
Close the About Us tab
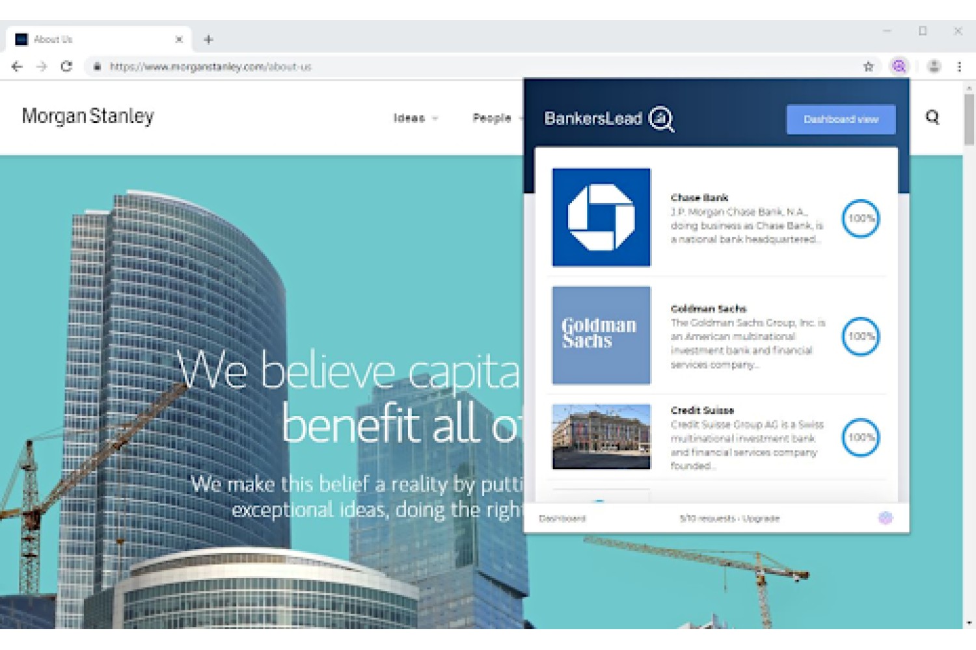179,40
